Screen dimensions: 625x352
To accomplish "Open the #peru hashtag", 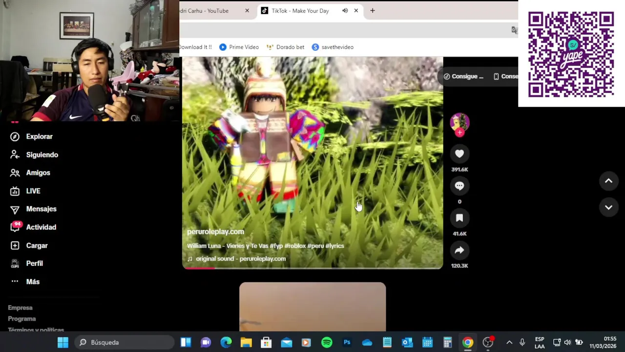I will (316, 246).
